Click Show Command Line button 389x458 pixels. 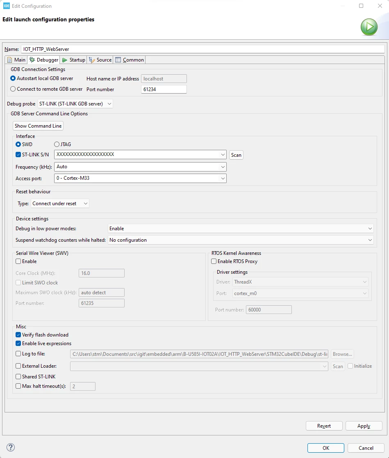(38, 126)
